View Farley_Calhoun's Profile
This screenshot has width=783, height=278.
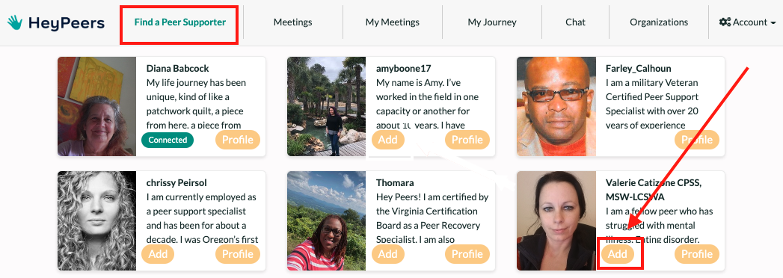[x=697, y=140]
